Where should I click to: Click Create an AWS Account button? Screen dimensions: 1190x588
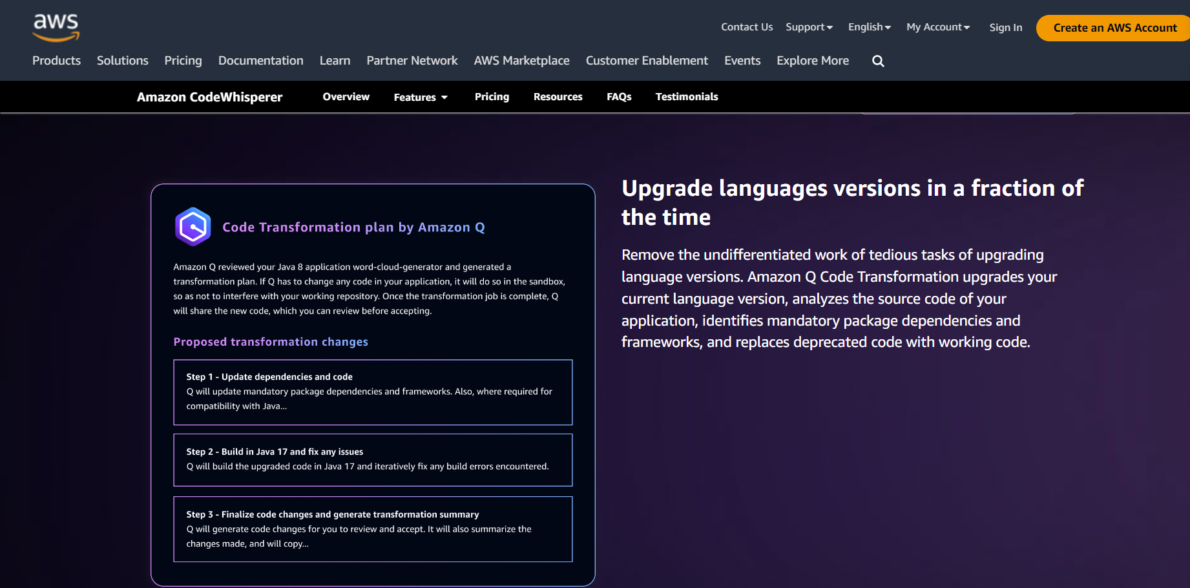coord(1114,28)
